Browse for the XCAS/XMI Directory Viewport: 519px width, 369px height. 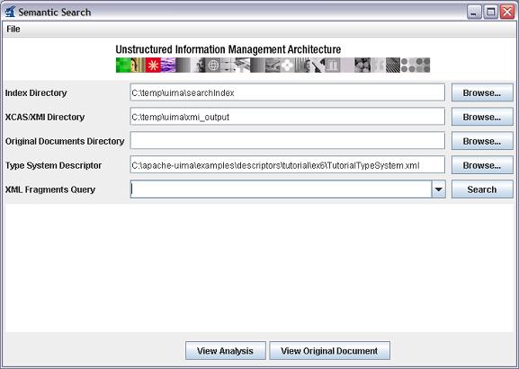482,117
